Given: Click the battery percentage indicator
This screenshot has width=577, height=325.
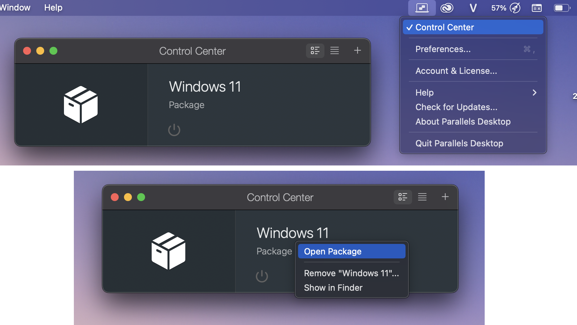Looking at the screenshot, I should [499, 8].
